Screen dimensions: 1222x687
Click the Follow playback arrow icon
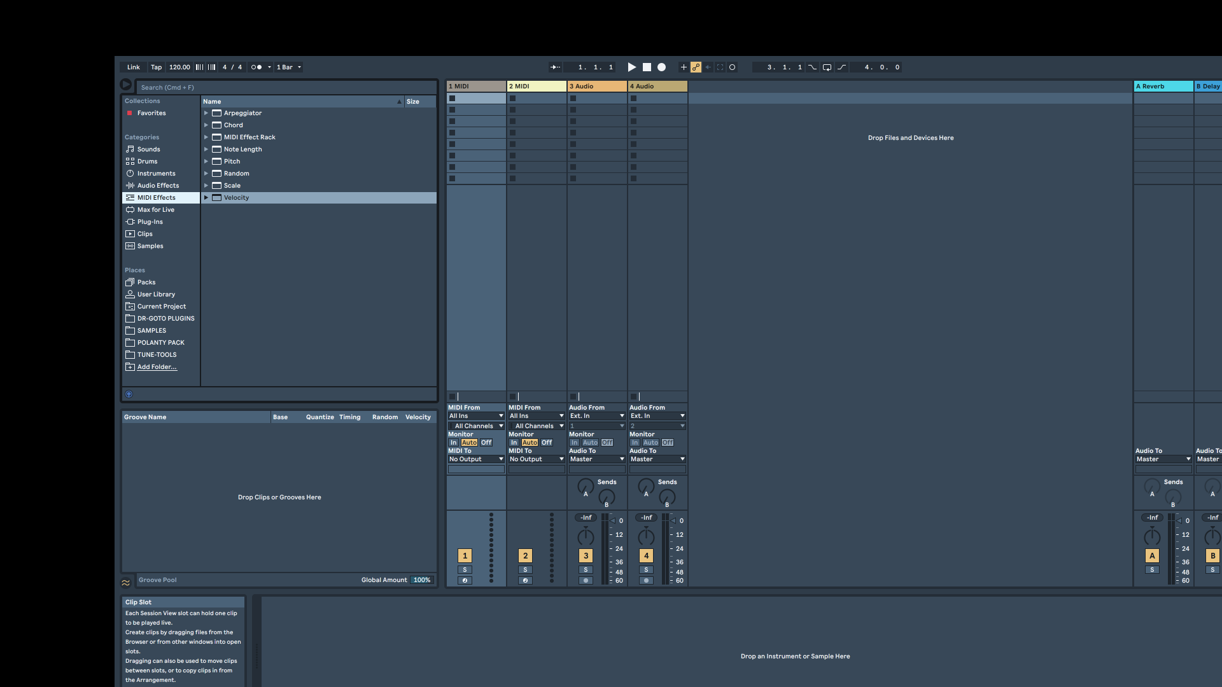click(555, 67)
